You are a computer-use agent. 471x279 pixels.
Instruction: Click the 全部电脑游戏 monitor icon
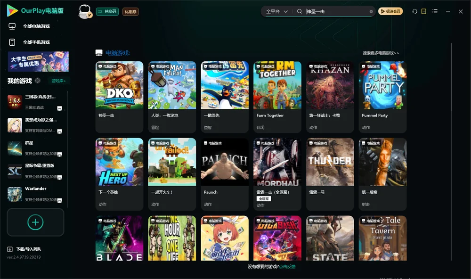pos(12,26)
